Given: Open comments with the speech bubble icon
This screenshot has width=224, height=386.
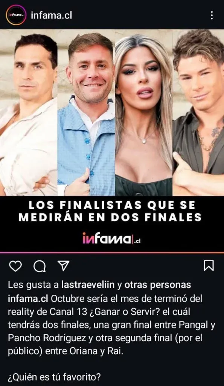Looking at the screenshot, I should [40, 266].
